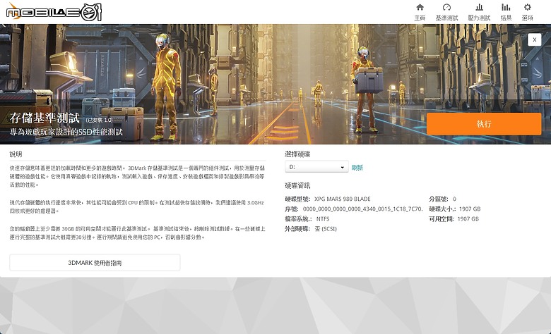
Task: Click the 選擇硬碟 section heading
Action: tap(297, 154)
